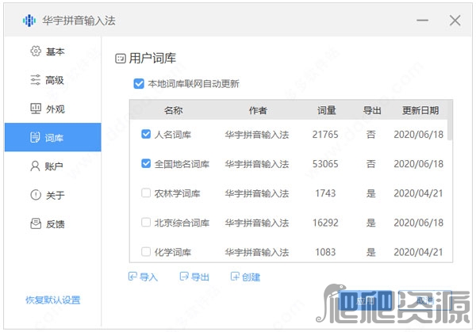The image size is (476, 332).
Task: Open the 外观 tab
Action: [53, 109]
